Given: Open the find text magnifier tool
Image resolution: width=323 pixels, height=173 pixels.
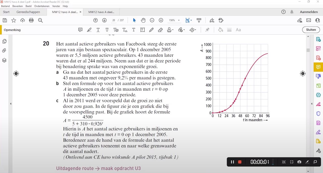Looking at the screenshot, I should tap(40, 20).
